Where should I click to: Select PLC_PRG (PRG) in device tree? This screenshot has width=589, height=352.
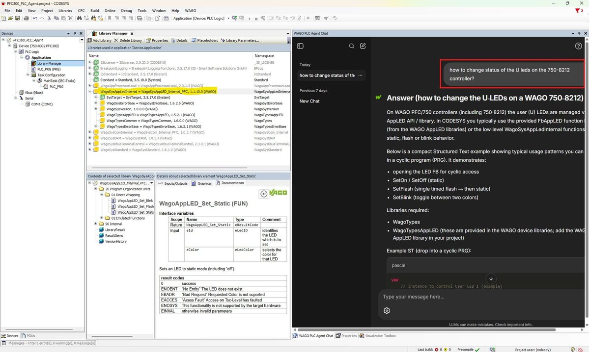coord(49,69)
